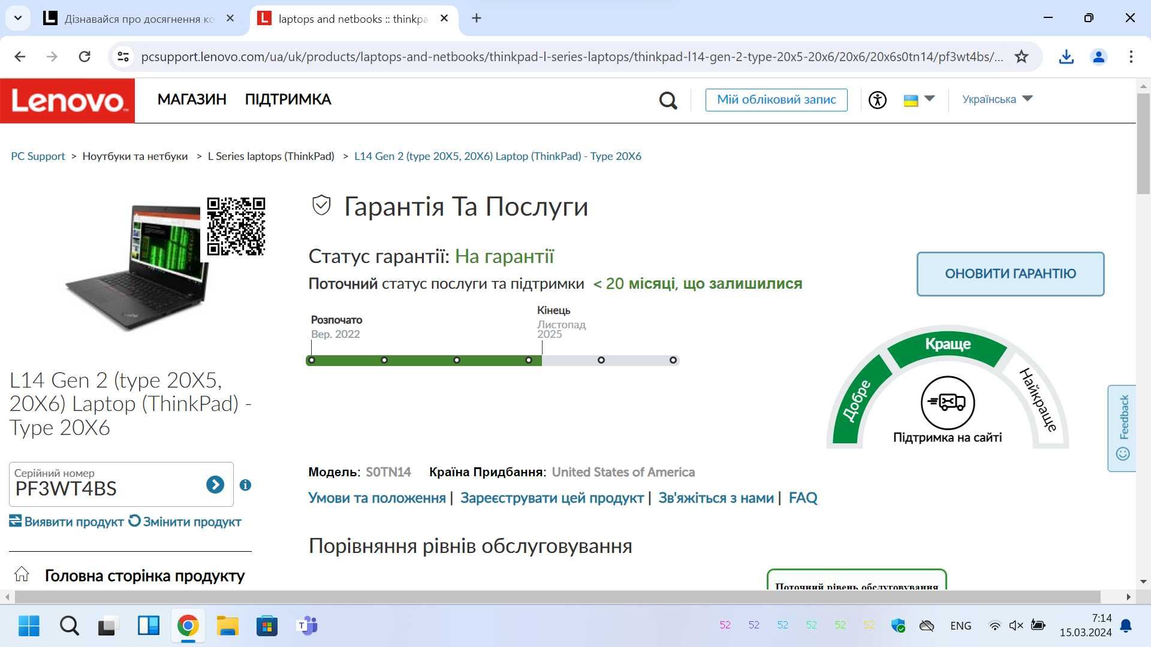
Task: Select the Добре gauge segment
Action: pyautogui.click(x=857, y=400)
